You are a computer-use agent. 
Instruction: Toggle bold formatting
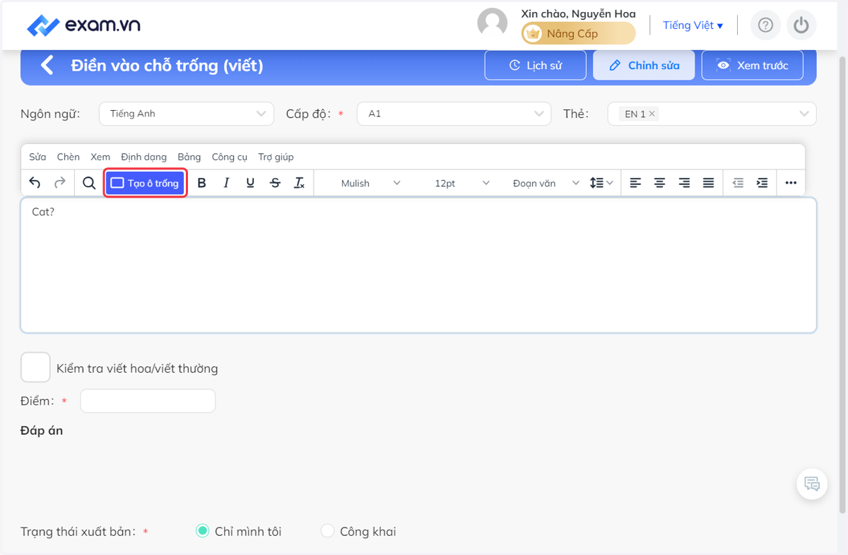click(x=201, y=183)
